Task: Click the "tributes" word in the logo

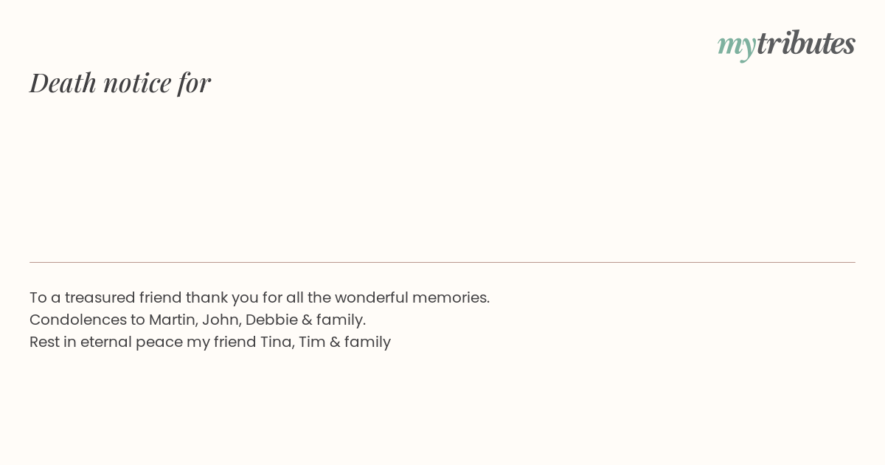Action: 806,43
